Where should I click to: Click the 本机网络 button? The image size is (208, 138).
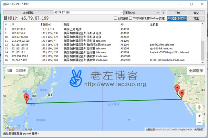tap(28, 13)
